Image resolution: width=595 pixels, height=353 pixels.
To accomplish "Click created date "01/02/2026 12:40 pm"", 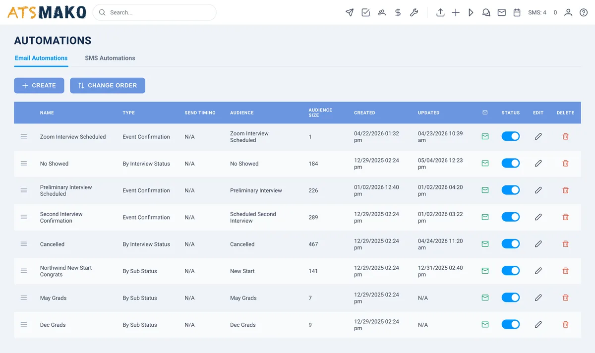I will pos(376,190).
